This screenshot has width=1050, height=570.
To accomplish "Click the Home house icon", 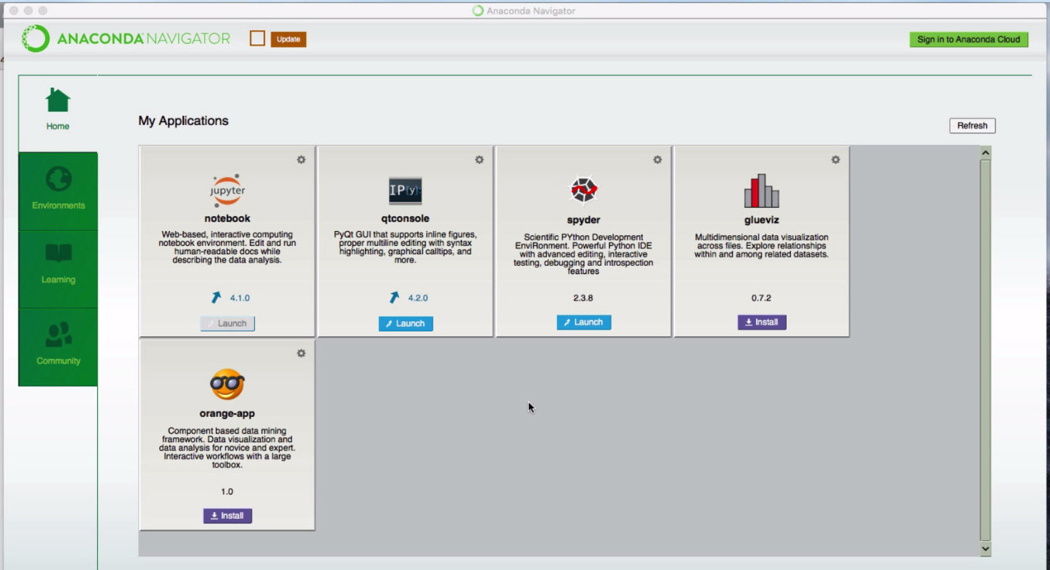I will click(x=58, y=100).
